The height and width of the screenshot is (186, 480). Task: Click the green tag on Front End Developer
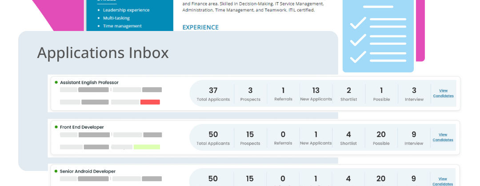tap(147, 147)
